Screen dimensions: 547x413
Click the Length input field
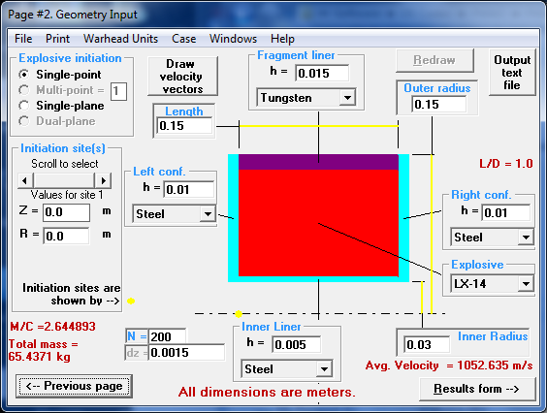pyautogui.click(x=184, y=126)
